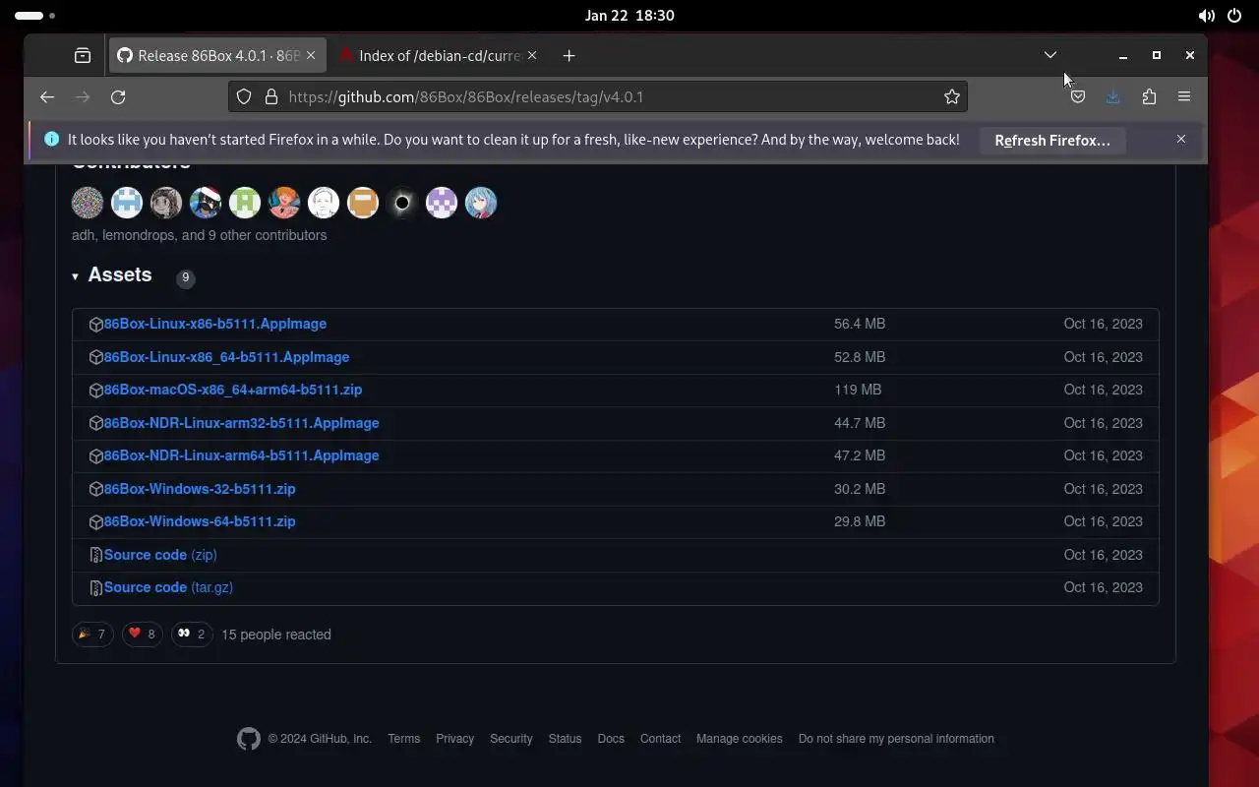1259x787 pixels.
Task: Download Source code (zip)
Action: coord(160,555)
